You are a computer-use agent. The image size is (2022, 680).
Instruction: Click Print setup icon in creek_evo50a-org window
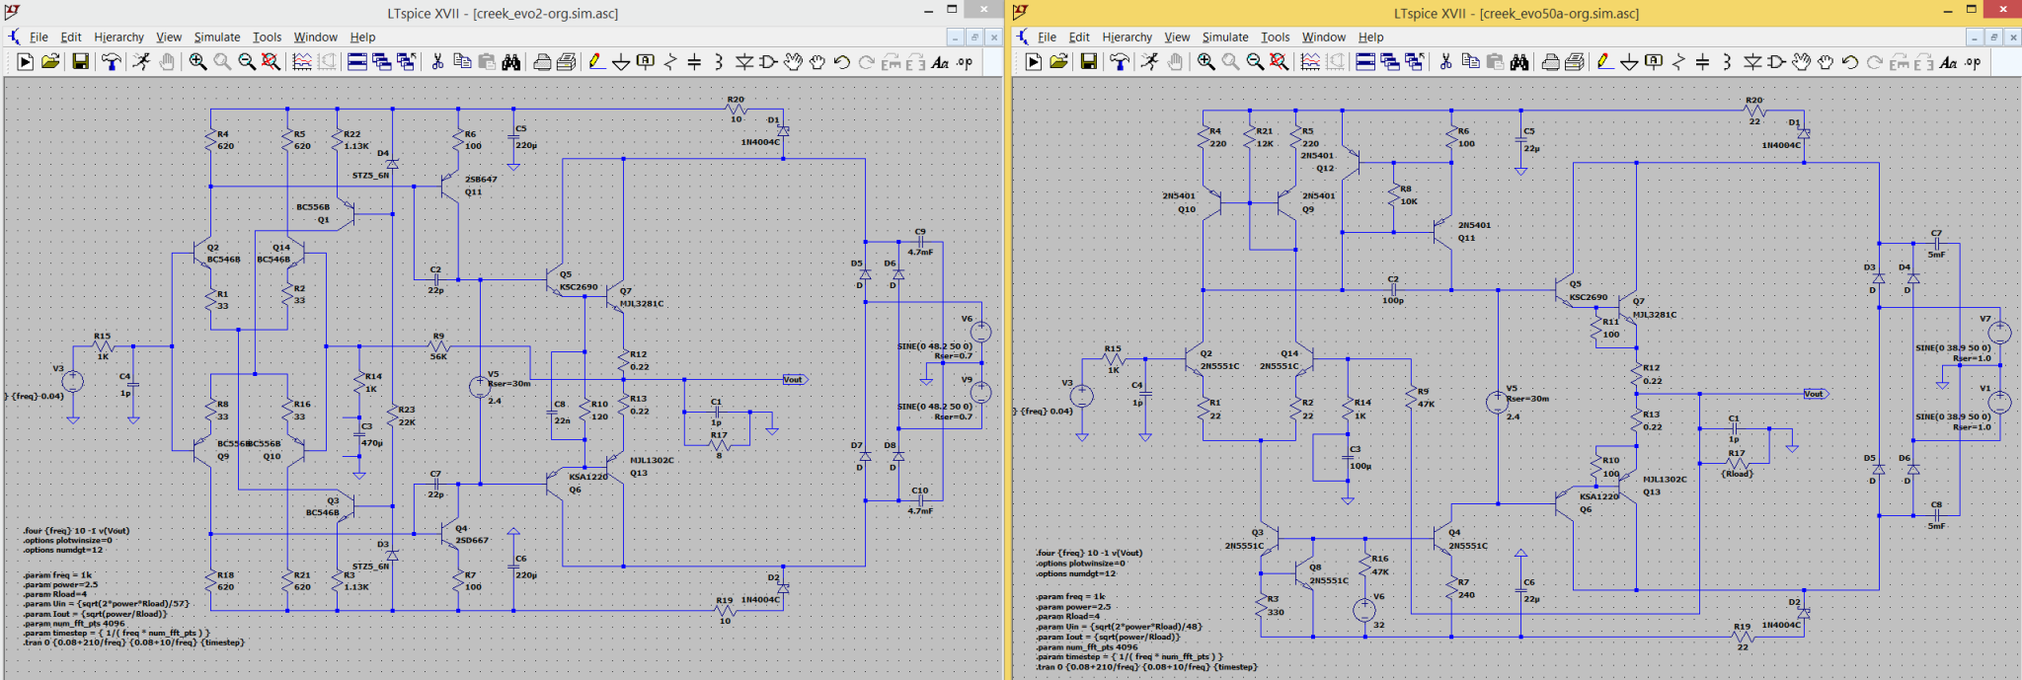[x=1575, y=62]
